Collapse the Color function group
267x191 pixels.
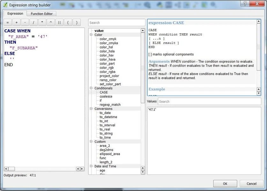click(91, 35)
